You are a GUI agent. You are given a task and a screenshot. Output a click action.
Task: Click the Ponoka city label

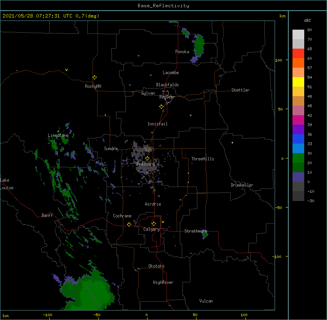(182, 52)
